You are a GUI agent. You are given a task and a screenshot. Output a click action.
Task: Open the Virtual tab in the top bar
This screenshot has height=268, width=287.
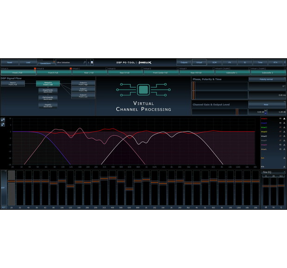click(x=199, y=62)
